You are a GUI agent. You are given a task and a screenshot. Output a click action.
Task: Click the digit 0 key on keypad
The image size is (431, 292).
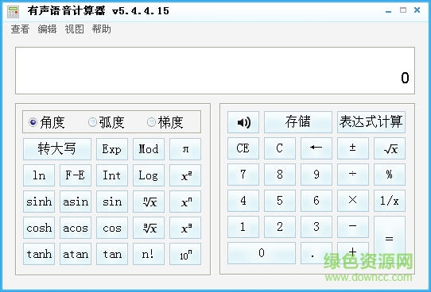point(262,253)
